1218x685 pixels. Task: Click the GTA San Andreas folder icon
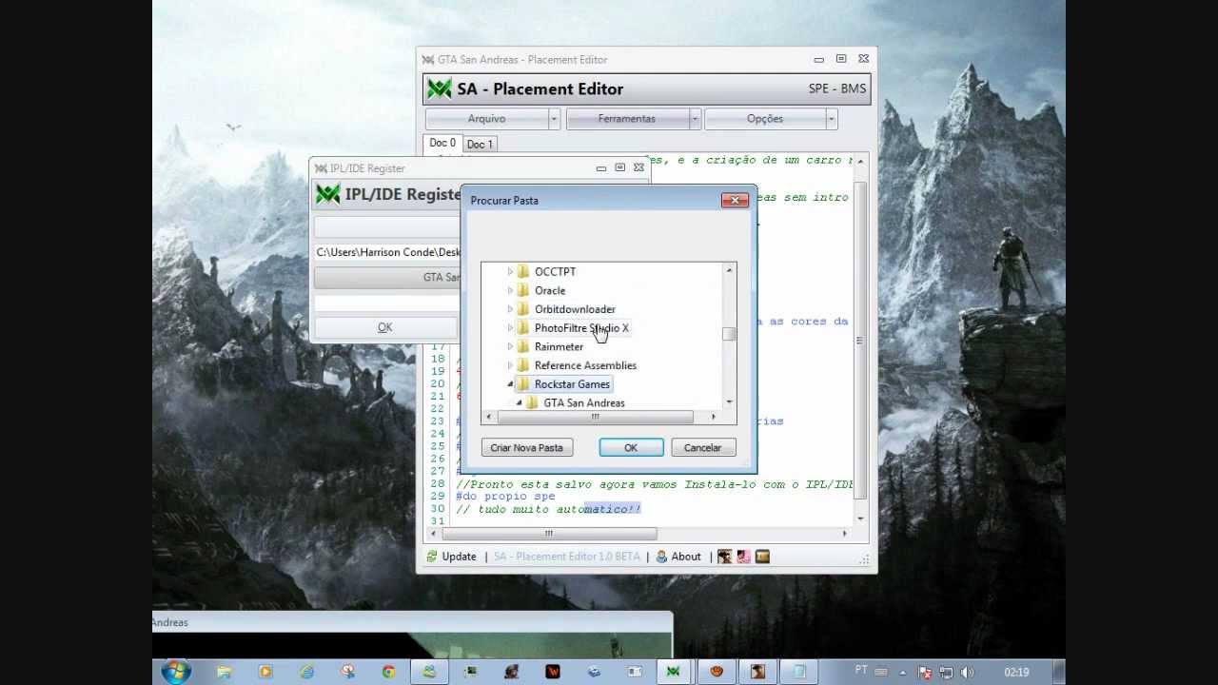tap(532, 403)
